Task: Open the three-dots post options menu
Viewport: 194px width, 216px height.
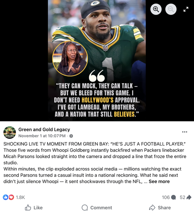Action: 185,132
